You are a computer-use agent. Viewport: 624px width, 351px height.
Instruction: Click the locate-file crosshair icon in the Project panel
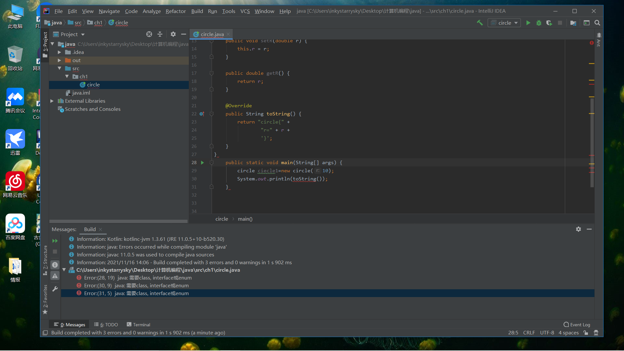point(149,34)
